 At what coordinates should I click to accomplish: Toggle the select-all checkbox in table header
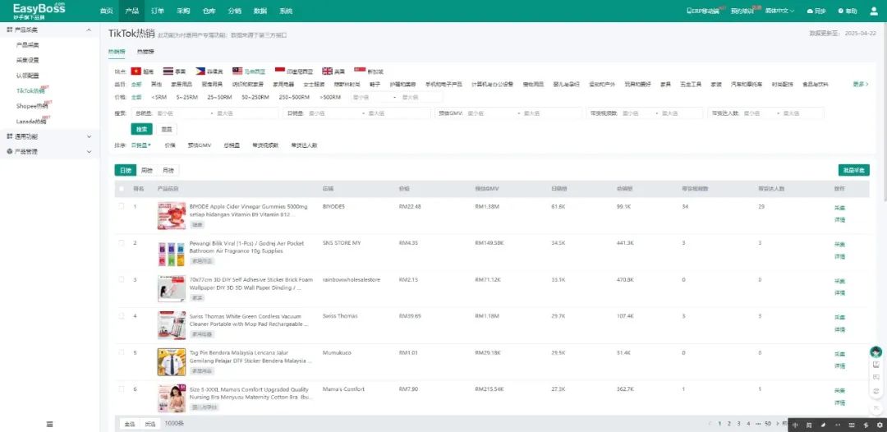pyautogui.click(x=122, y=188)
